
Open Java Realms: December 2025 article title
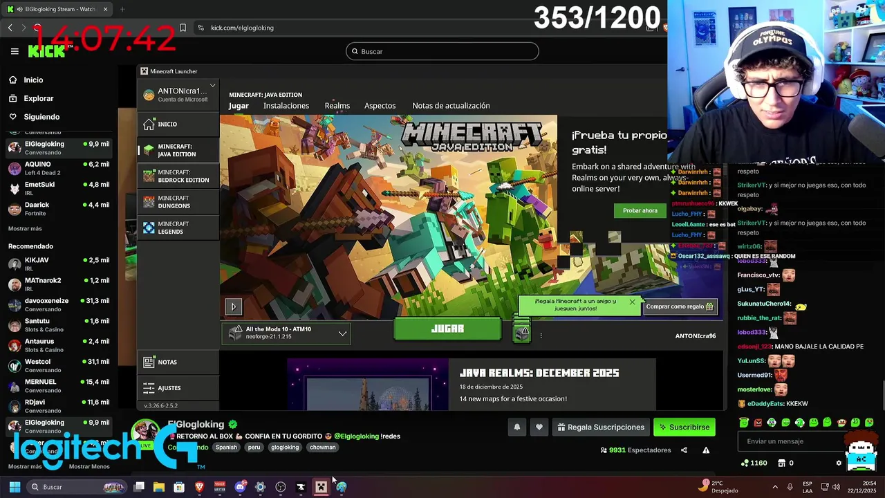(539, 373)
